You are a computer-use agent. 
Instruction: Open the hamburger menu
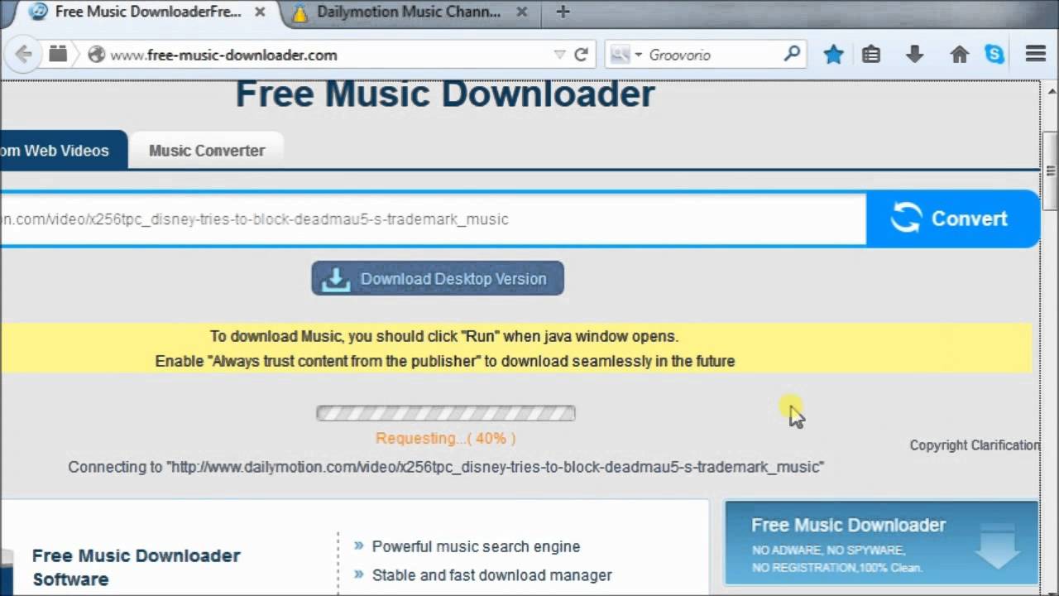[x=1036, y=55]
